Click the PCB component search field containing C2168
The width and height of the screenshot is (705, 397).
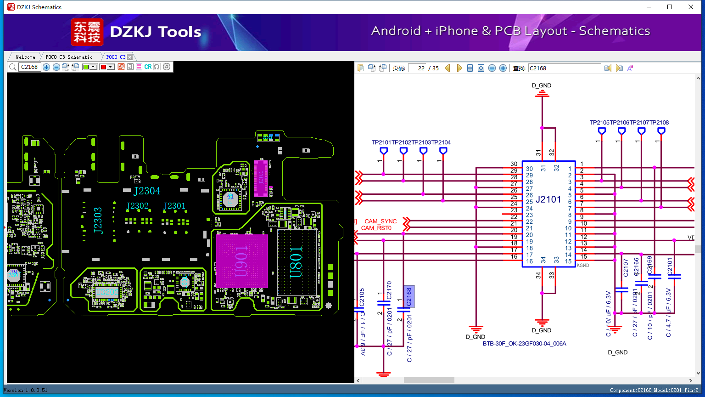pos(30,67)
